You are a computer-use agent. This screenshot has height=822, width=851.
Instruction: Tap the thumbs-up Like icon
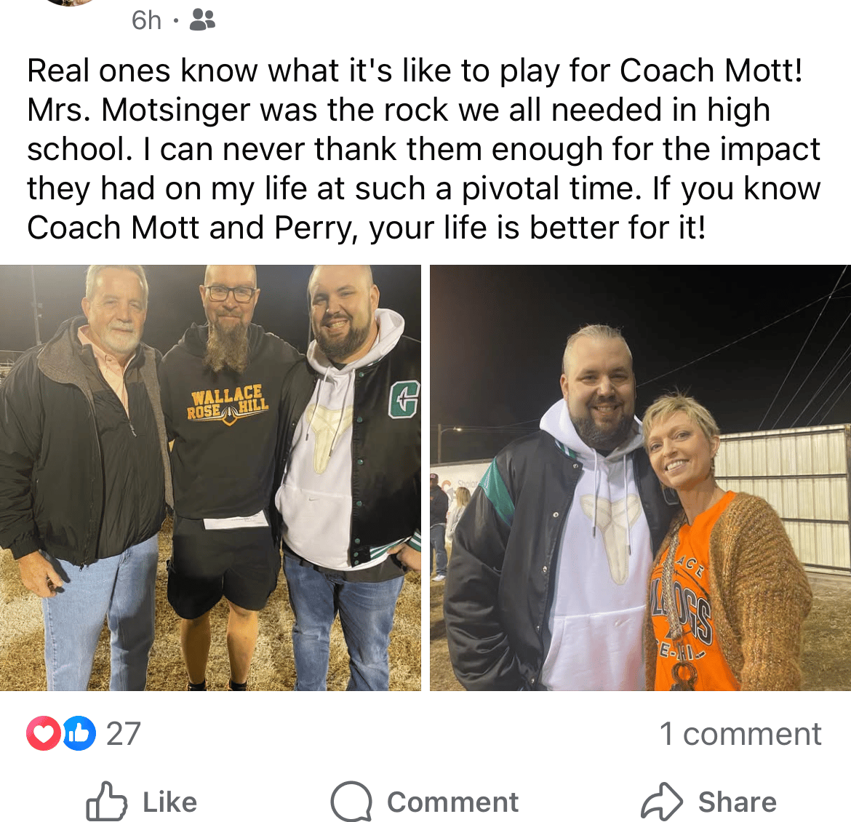[106, 802]
